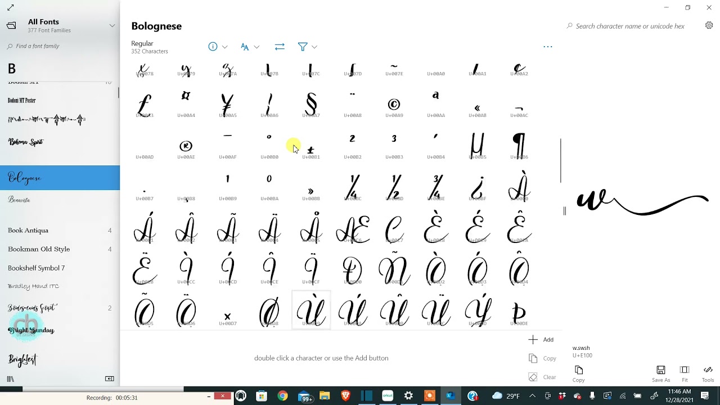Select the yen sign glyph U+00A5
The image size is (720, 405).
pos(228,104)
